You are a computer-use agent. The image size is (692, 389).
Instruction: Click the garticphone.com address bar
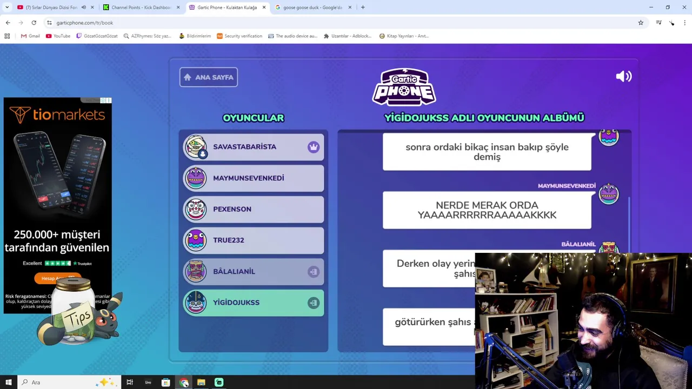(346, 23)
